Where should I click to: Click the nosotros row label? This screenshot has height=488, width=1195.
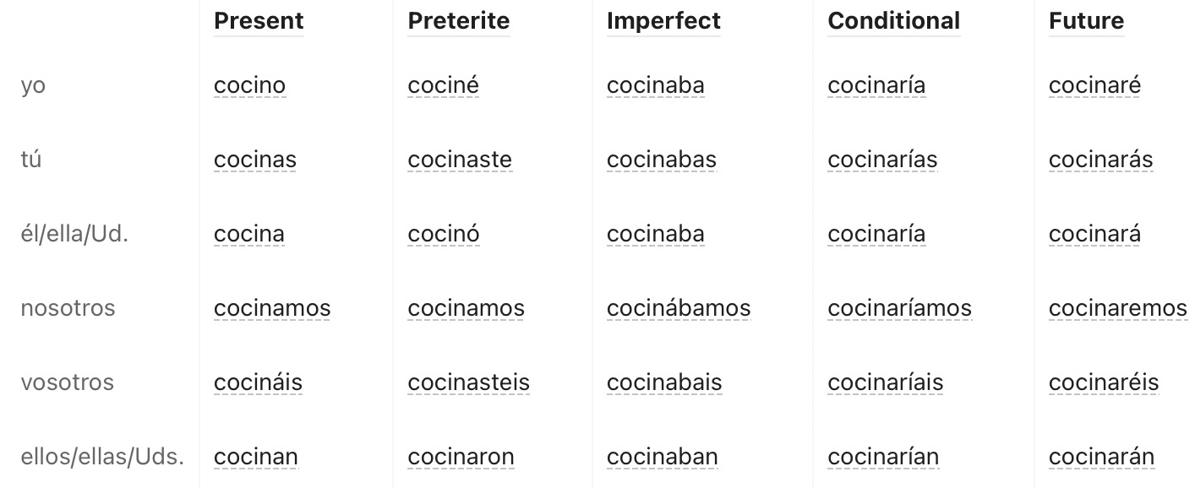68,308
